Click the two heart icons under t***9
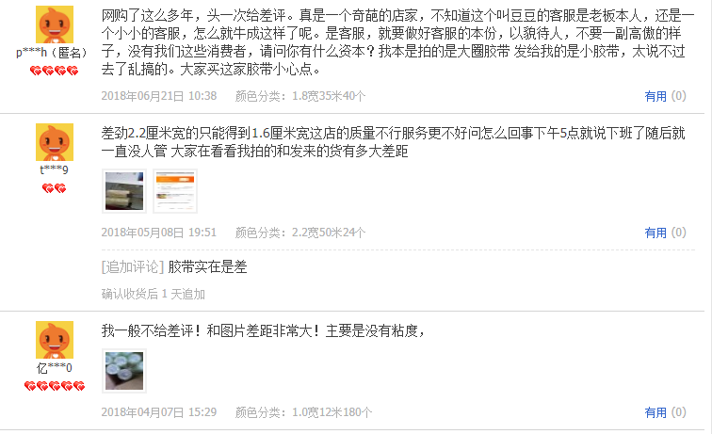The height and width of the screenshot is (434, 712). pyautogui.click(x=54, y=188)
